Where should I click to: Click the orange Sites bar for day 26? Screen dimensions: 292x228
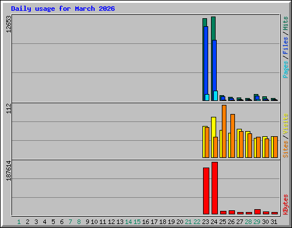pos(233,136)
